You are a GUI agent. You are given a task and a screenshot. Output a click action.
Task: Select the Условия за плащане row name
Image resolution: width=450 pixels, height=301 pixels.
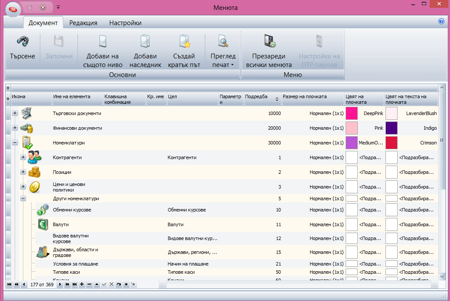pyautogui.click(x=75, y=264)
